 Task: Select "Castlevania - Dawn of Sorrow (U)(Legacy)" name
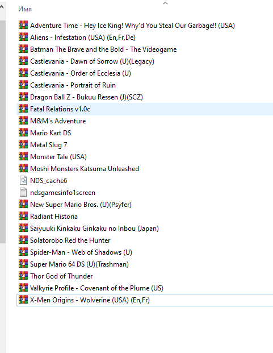[x=92, y=61]
